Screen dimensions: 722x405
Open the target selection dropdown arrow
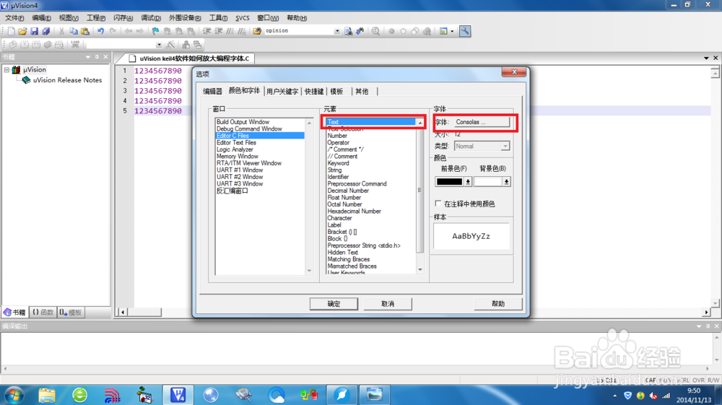point(159,45)
